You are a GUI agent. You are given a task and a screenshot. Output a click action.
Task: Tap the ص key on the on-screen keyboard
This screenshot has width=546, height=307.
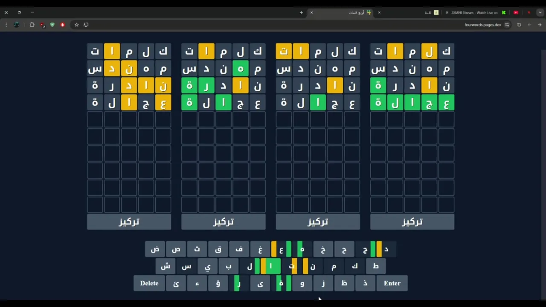point(176,249)
